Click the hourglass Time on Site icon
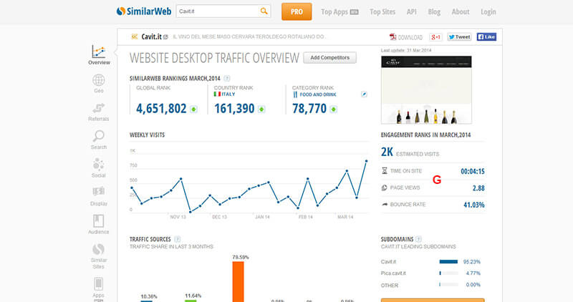The height and width of the screenshot is (302, 573). [x=385, y=171]
